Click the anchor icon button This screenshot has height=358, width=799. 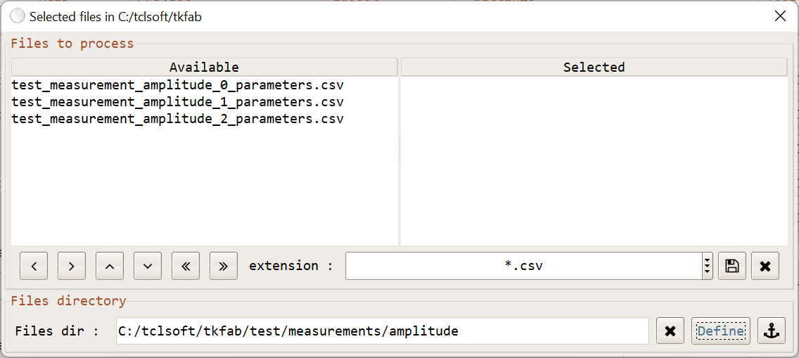[772, 331]
